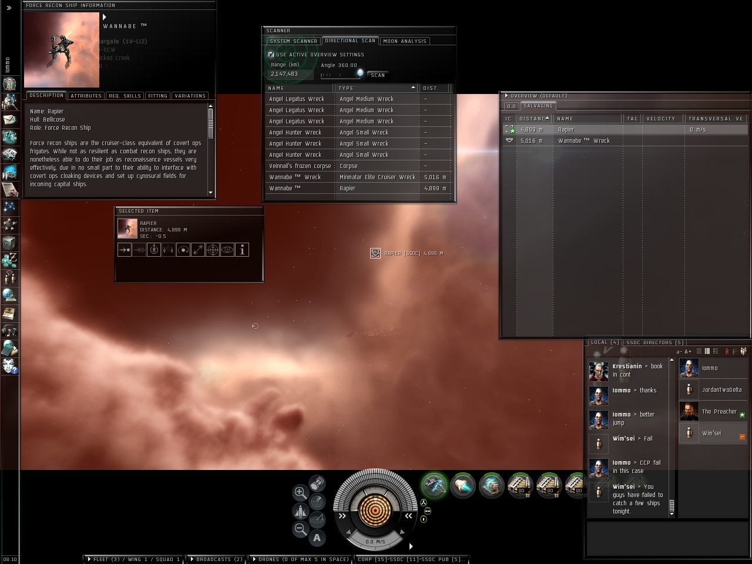
Task: Click the Approach icon in Selected Item
Action: point(125,250)
